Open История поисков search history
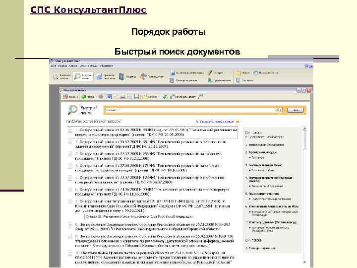Screen dimensions: 357x268 [266, 73]
